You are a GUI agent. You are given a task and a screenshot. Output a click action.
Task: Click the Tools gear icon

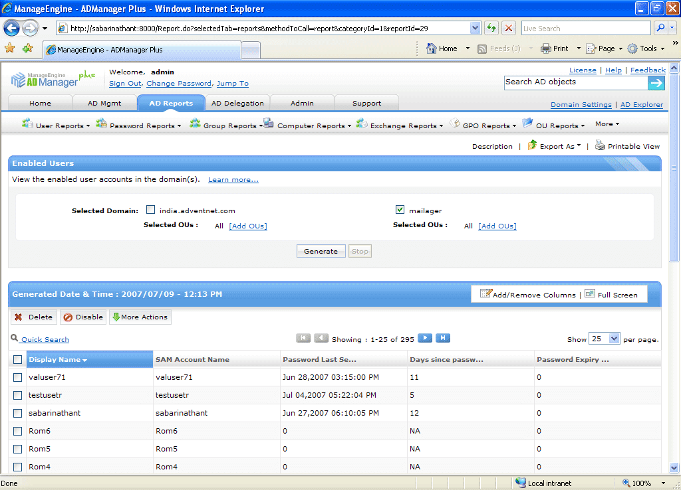632,48
